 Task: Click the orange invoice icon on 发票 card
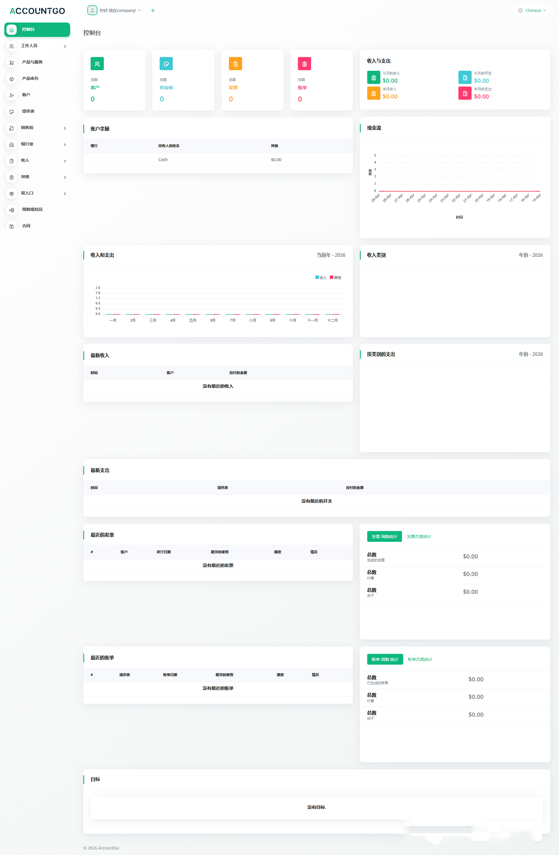(x=235, y=64)
